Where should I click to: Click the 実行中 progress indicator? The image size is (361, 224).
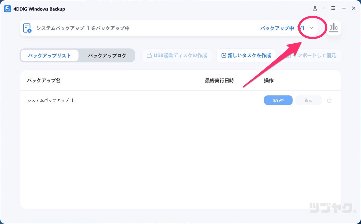pos(278,100)
